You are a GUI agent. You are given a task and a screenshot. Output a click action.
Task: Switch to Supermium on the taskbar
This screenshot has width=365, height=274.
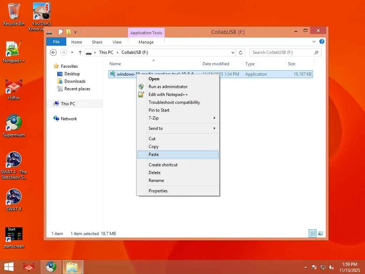[x=51, y=267]
